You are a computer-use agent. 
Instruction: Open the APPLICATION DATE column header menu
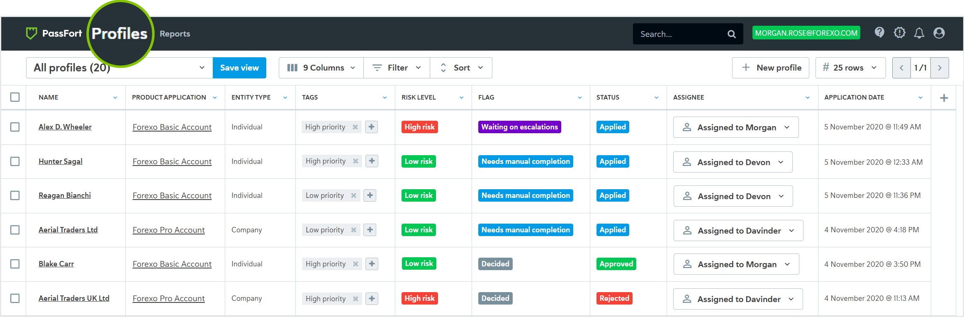click(x=920, y=98)
